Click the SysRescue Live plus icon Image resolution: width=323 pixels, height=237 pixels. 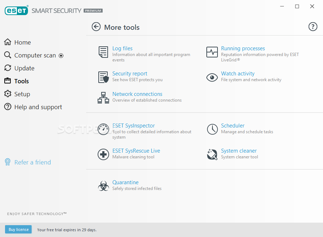click(103, 154)
